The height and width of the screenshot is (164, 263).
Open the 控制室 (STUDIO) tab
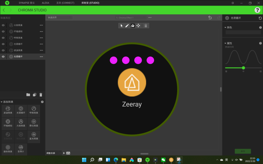tap(90, 3)
